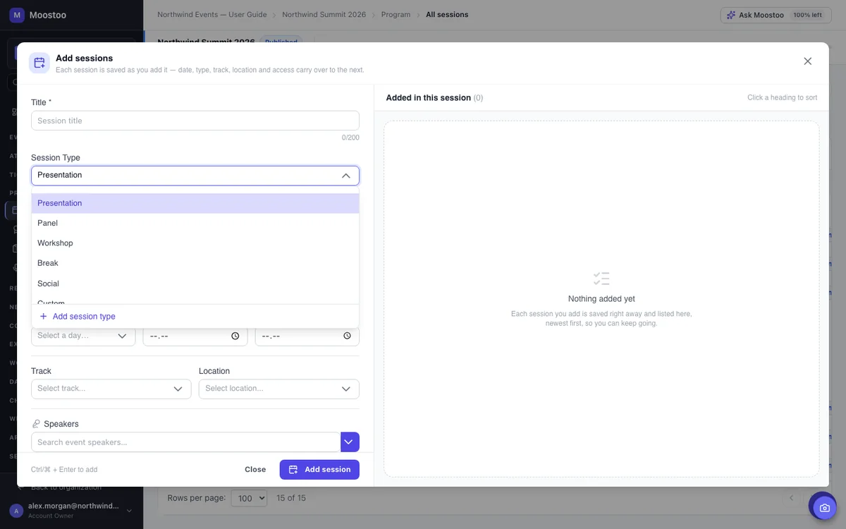Image resolution: width=846 pixels, height=529 pixels.
Task: Open the Select a day dropdown
Action: point(83,336)
